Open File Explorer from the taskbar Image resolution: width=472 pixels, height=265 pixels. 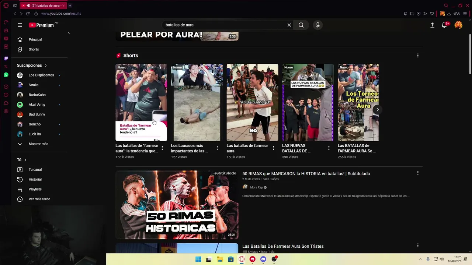(x=220, y=259)
